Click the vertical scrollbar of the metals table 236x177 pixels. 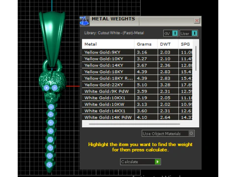tap(196, 59)
